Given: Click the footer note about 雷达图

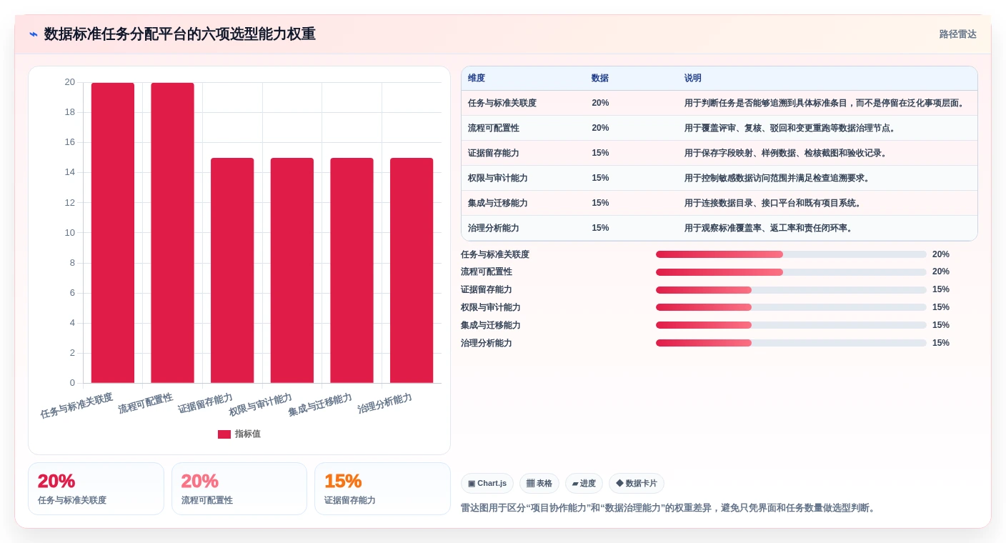Looking at the screenshot, I should pos(668,508).
